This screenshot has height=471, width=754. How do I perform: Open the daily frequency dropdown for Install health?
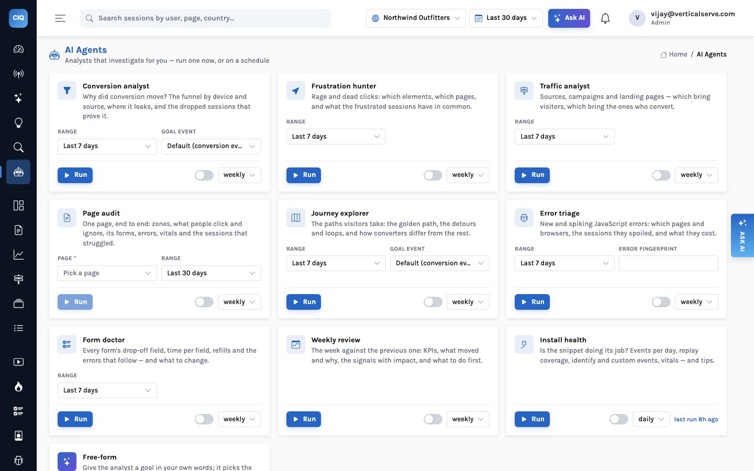[651, 419]
